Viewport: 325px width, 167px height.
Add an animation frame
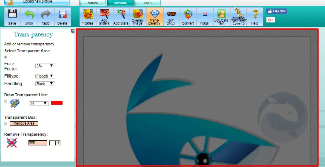click(x=238, y=17)
